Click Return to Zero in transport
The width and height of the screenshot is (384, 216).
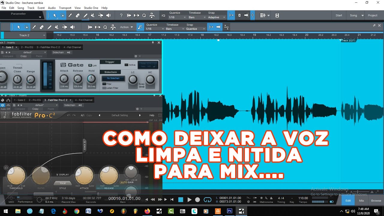point(172,199)
